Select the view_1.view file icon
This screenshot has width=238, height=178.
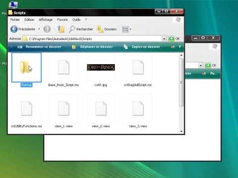(x=63, y=108)
